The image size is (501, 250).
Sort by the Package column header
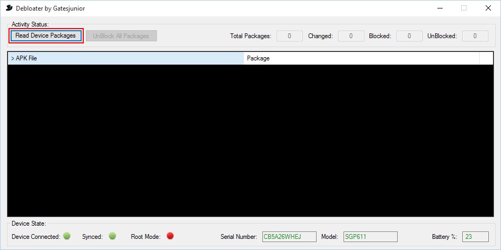pyautogui.click(x=362, y=58)
